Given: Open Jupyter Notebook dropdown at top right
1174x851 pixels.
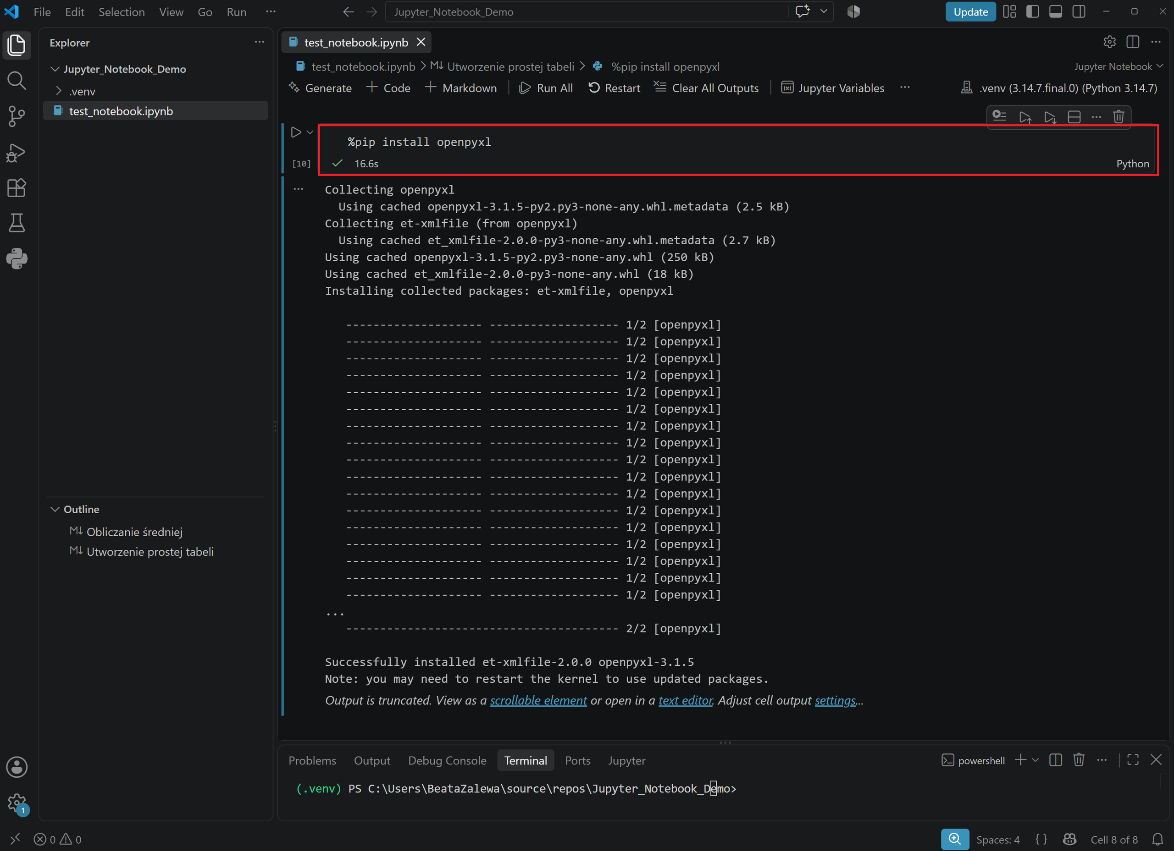Looking at the screenshot, I should point(1119,66).
